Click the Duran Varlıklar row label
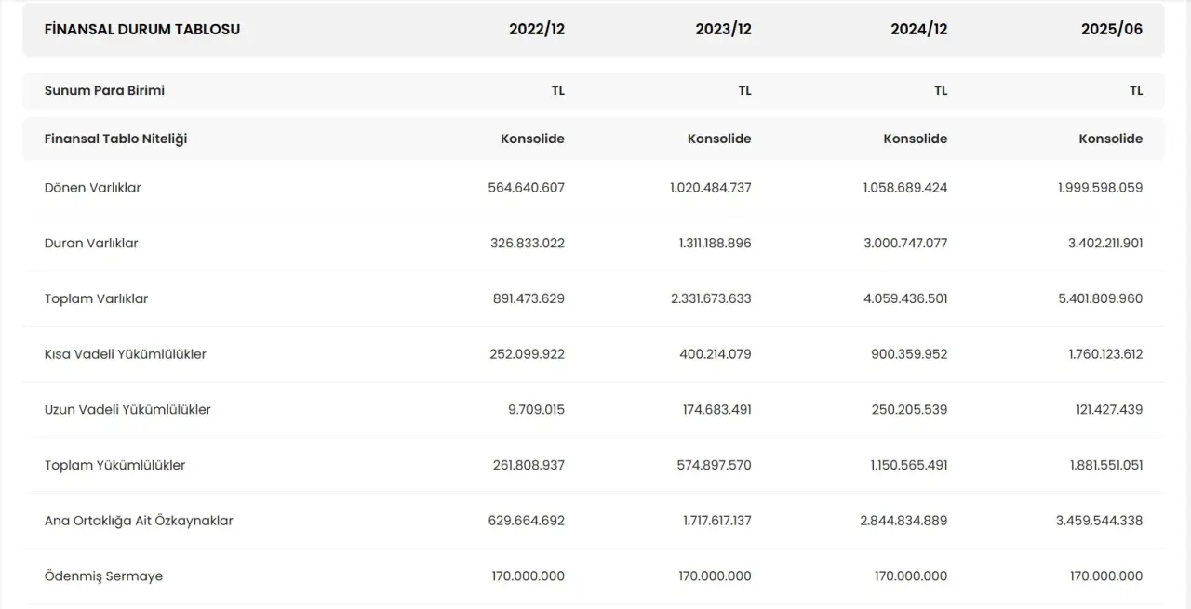This screenshot has width=1191, height=609. pyautogui.click(x=91, y=243)
